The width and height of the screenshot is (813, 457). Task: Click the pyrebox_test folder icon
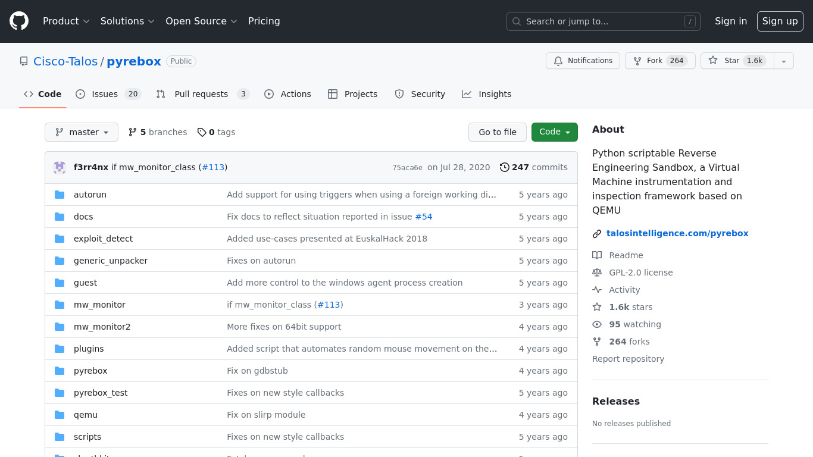(x=60, y=393)
